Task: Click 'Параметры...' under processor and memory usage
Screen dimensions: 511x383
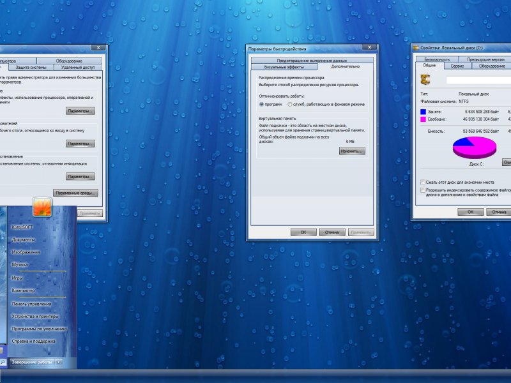Action: pos(80,111)
